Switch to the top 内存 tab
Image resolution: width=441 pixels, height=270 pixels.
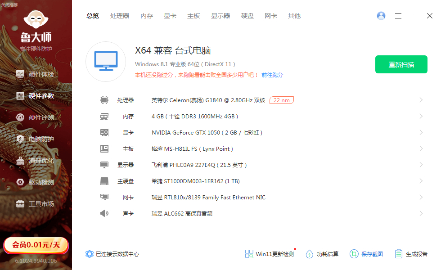pyautogui.click(x=147, y=16)
